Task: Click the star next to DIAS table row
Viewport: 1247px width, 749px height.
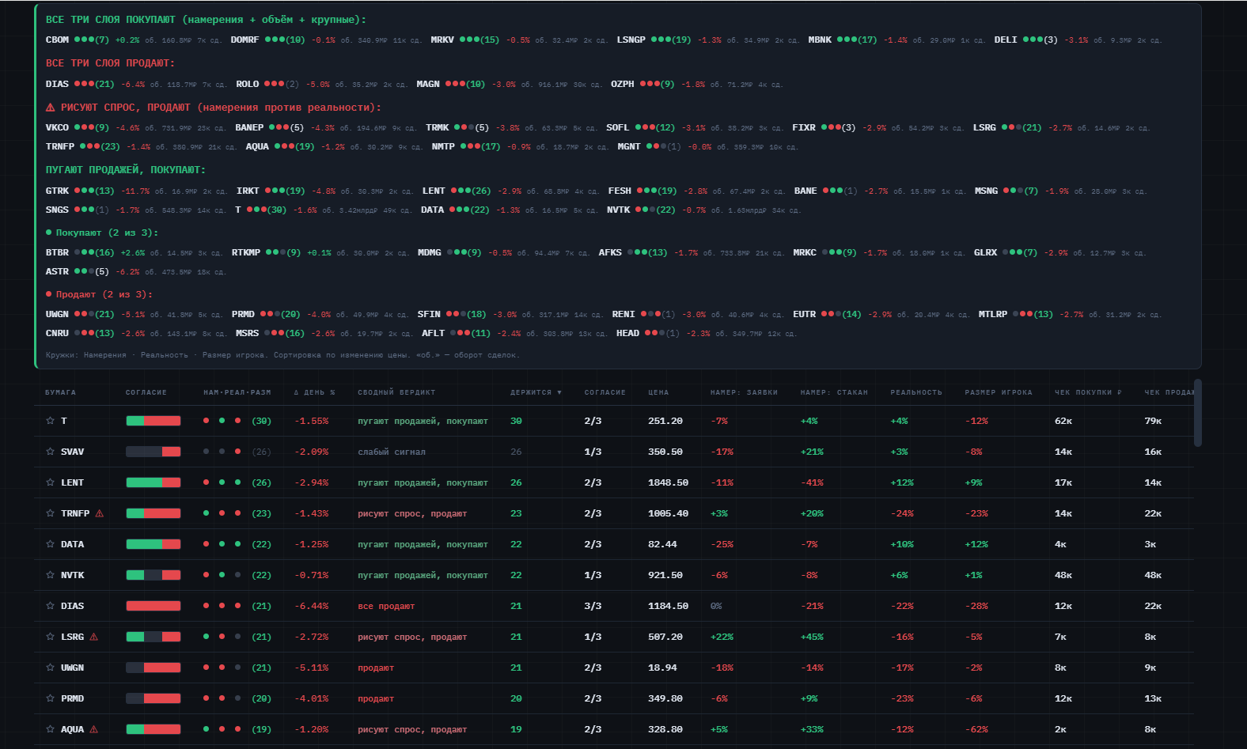Action: coord(50,606)
